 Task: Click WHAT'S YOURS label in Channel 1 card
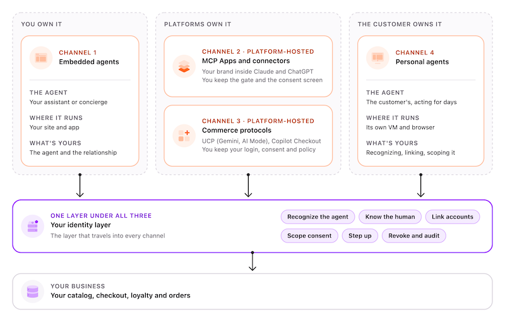[x=56, y=143]
